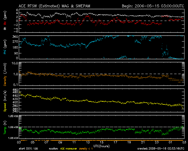Click the UTC(hours) x-axis label
Viewport: 188px width, 151px height.
coord(102,146)
